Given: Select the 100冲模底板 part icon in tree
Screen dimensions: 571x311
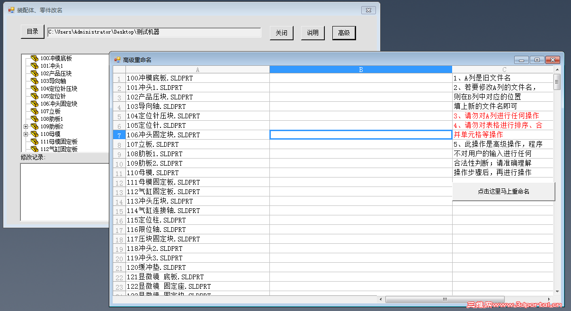Looking at the screenshot, I should (x=35, y=58).
